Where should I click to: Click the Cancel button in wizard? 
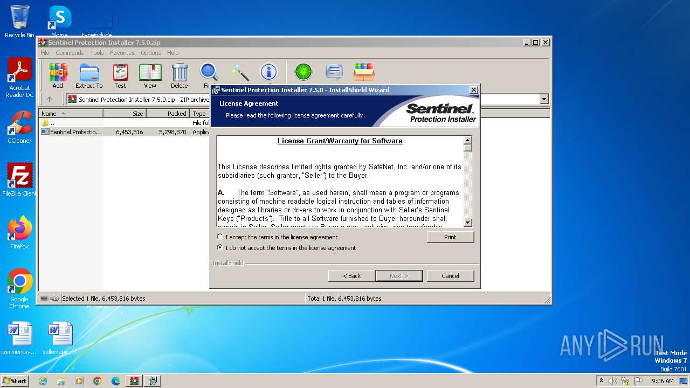pyautogui.click(x=450, y=275)
